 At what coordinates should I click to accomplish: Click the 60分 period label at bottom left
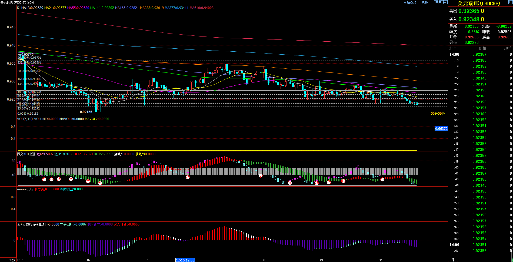click(x=12, y=260)
